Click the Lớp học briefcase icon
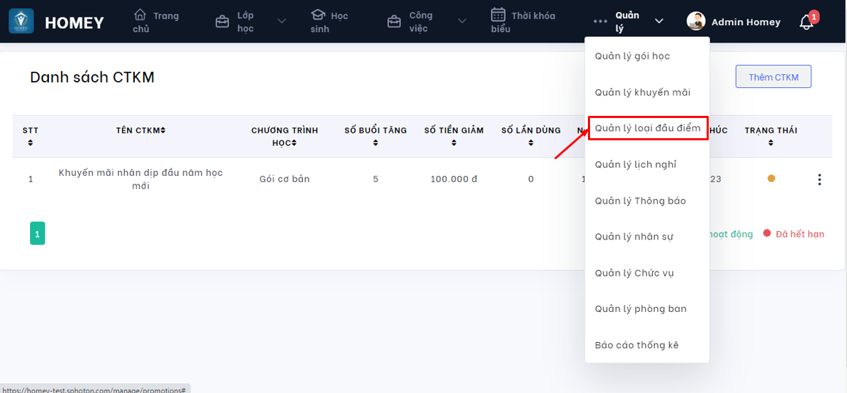The width and height of the screenshot is (847, 393). 222,22
